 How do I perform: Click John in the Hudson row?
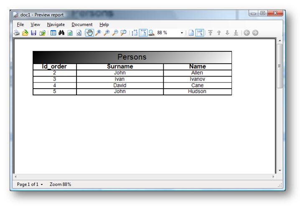tap(120, 91)
